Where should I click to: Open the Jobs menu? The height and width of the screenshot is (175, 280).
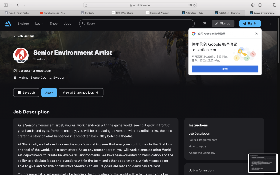[68, 24]
